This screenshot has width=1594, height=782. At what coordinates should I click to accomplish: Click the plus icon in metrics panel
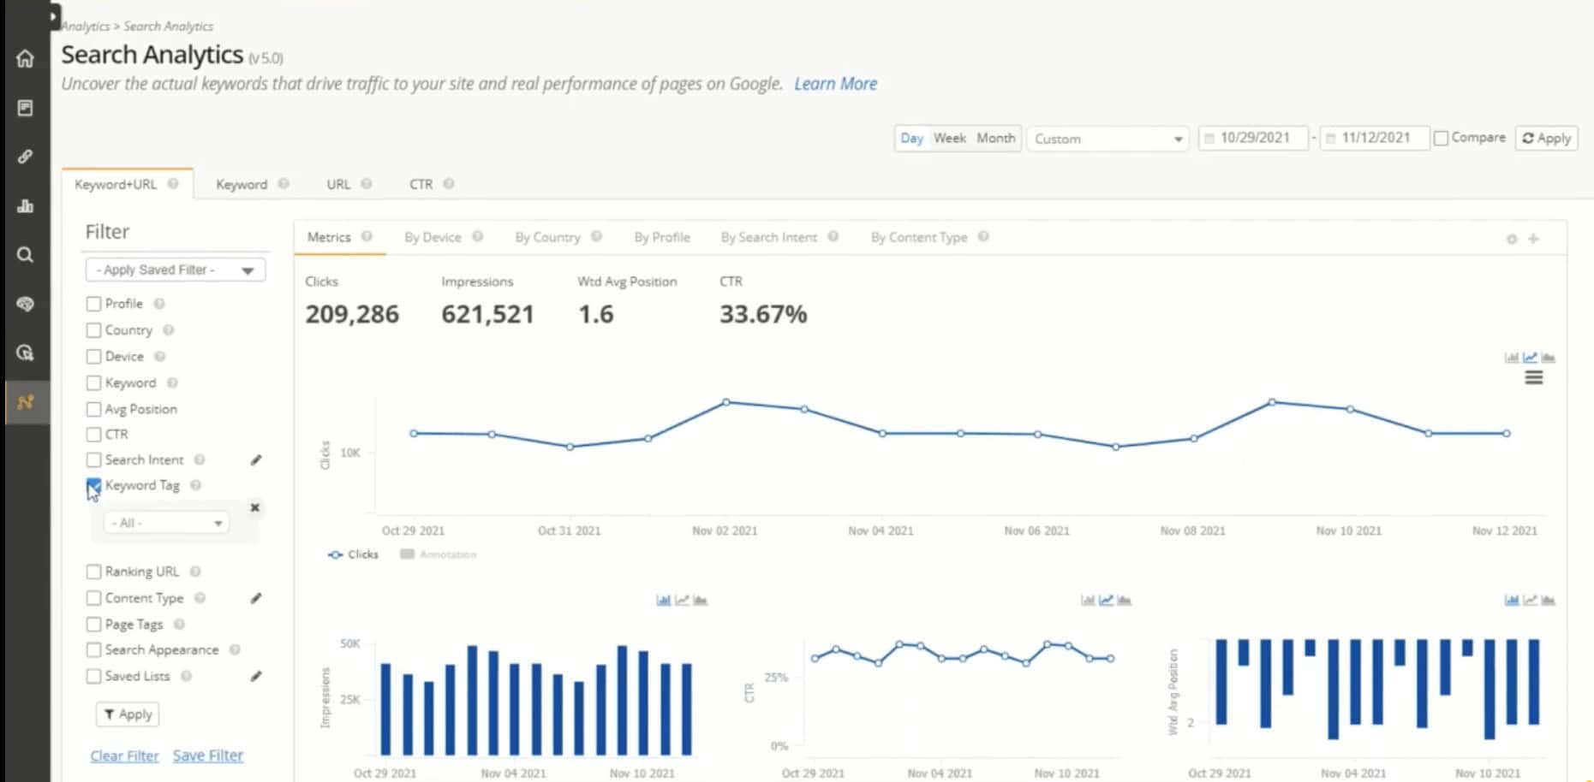coord(1533,240)
